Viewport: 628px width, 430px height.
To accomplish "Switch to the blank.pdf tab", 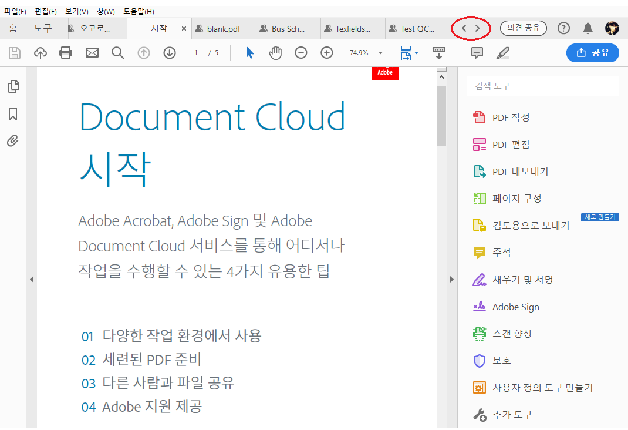I will pos(224,29).
